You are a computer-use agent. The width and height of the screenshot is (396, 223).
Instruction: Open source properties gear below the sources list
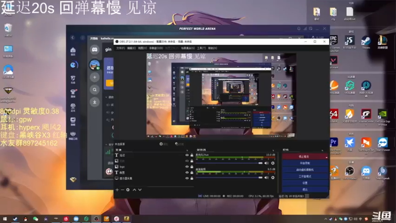point(128,190)
